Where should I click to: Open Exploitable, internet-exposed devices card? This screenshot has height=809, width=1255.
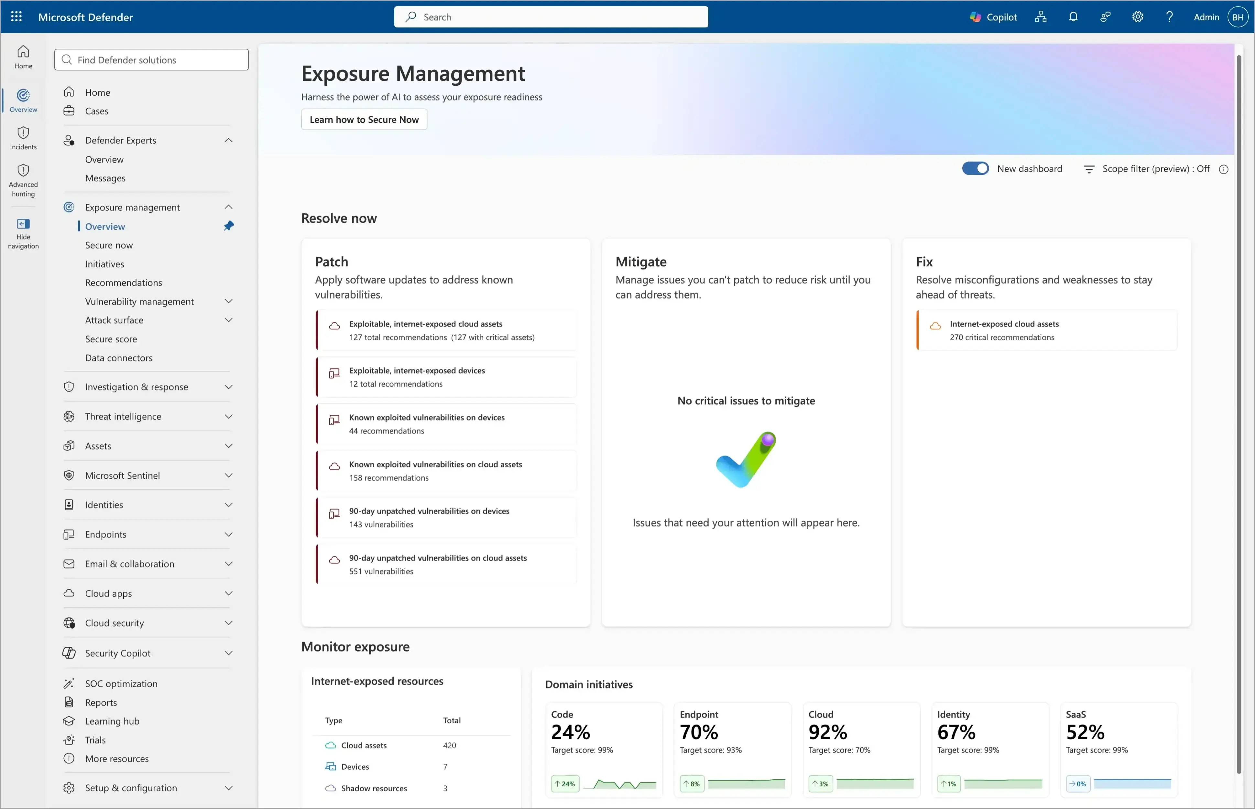point(446,377)
